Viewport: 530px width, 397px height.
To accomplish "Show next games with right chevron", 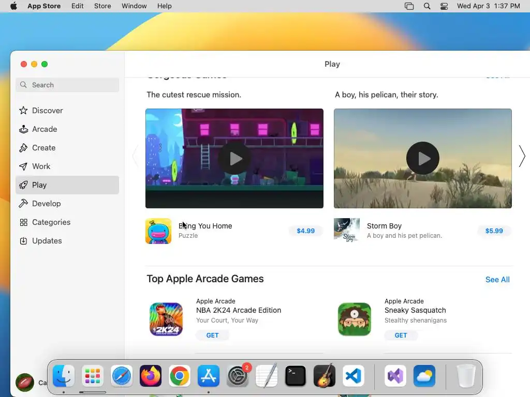I will point(522,156).
